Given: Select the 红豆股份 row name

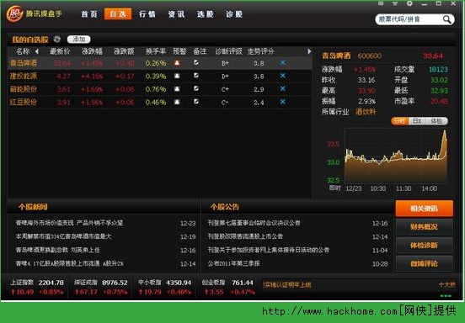Looking at the screenshot, I should pyautogui.click(x=23, y=102).
